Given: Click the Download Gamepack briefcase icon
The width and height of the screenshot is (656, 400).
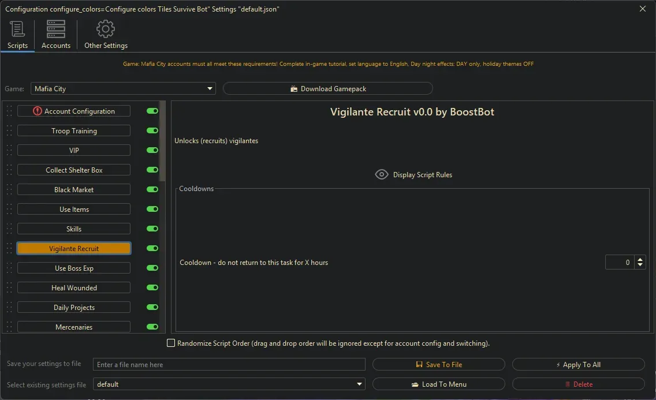Looking at the screenshot, I should 295,88.
